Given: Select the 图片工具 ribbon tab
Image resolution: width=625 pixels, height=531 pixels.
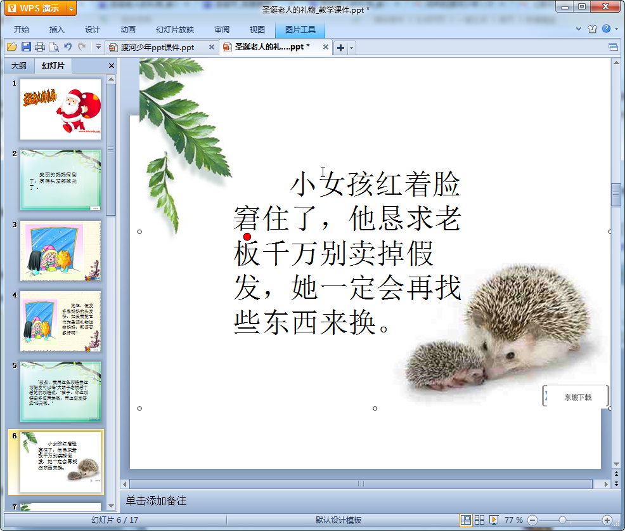Looking at the screenshot, I should click(300, 30).
